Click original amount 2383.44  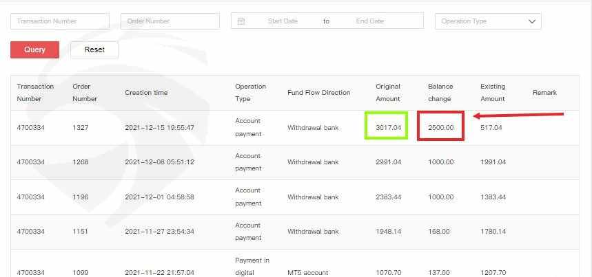coord(388,197)
